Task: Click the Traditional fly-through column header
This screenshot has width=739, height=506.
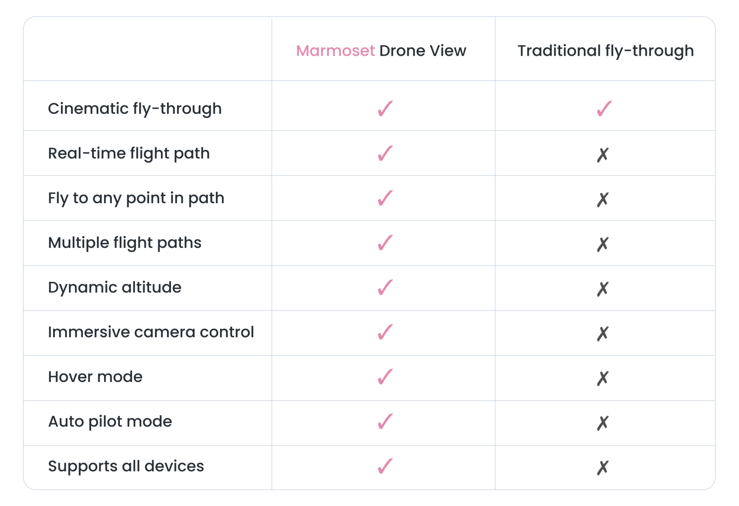Action: tap(605, 51)
